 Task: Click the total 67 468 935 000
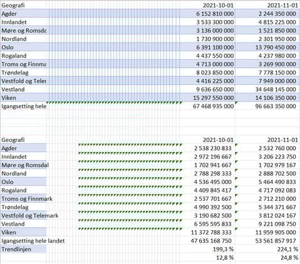pos(213,106)
